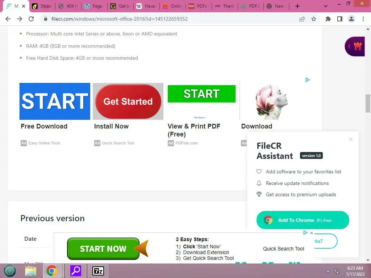Viewport: 371px width, 278px height.
Task: Open the Download ad link
Action: tap(257, 126)
